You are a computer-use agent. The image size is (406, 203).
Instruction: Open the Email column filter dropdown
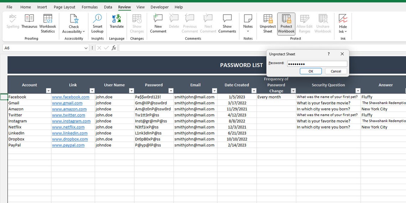[214, 90]
